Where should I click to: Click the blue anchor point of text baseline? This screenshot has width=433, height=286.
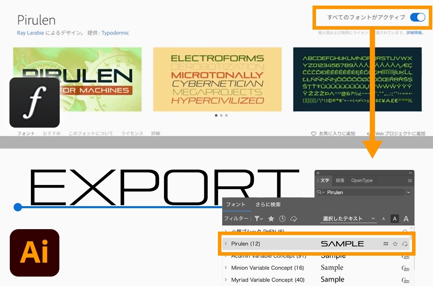click(x=18, y=207)
